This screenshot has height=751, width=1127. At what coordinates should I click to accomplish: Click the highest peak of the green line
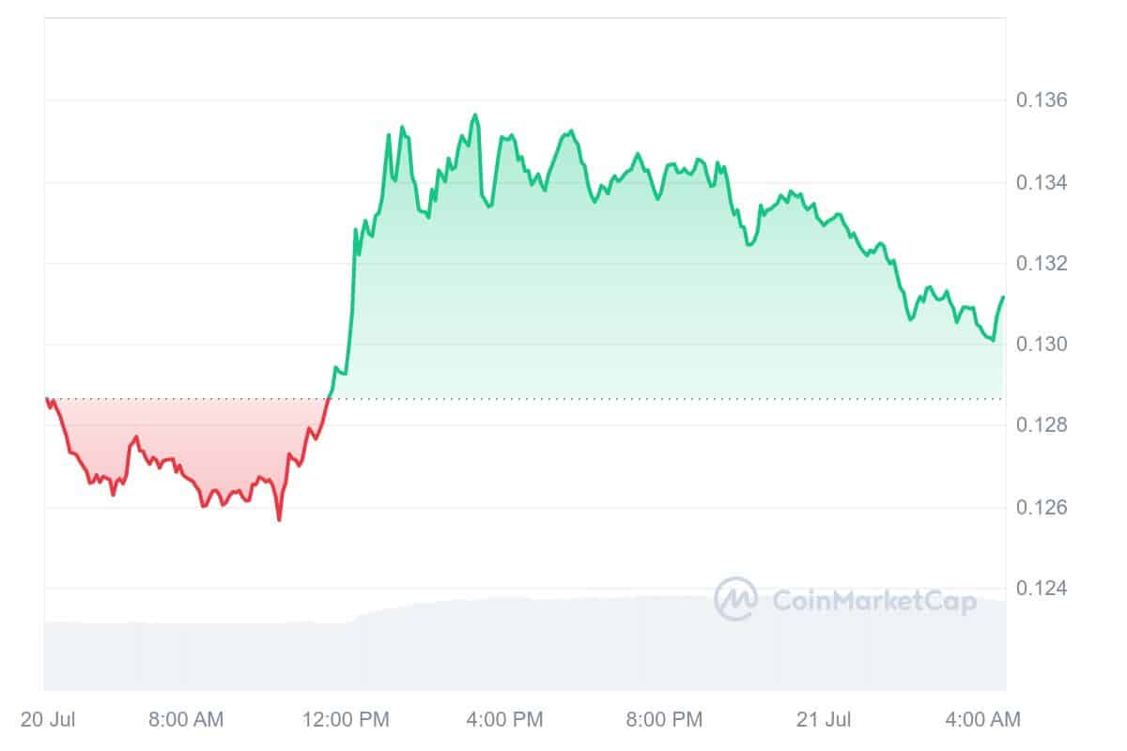click(x=475, y=115)
